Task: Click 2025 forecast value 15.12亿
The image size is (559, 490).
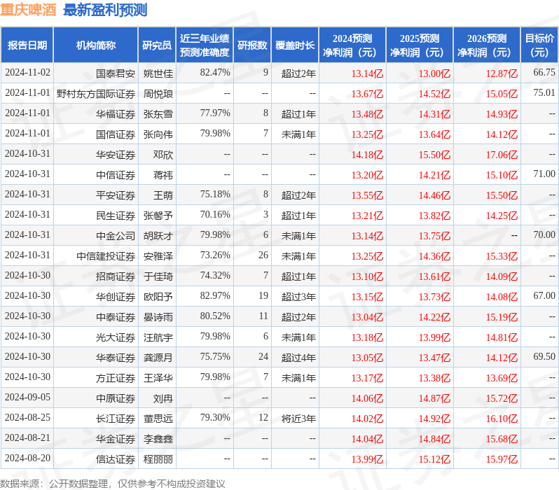Action: click(x=434, y=459)
